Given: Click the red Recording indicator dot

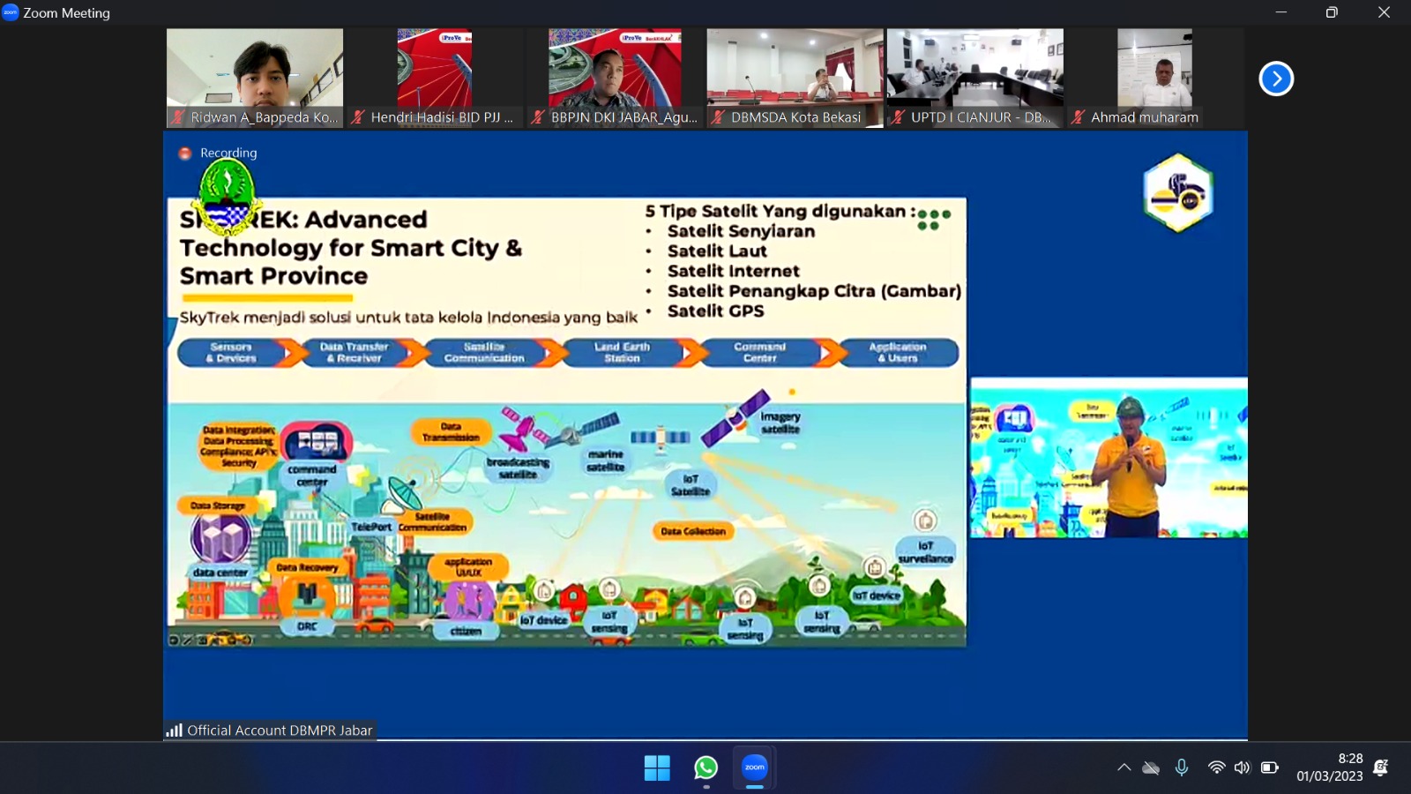Looking at the screenshot, I should (185, 154).
